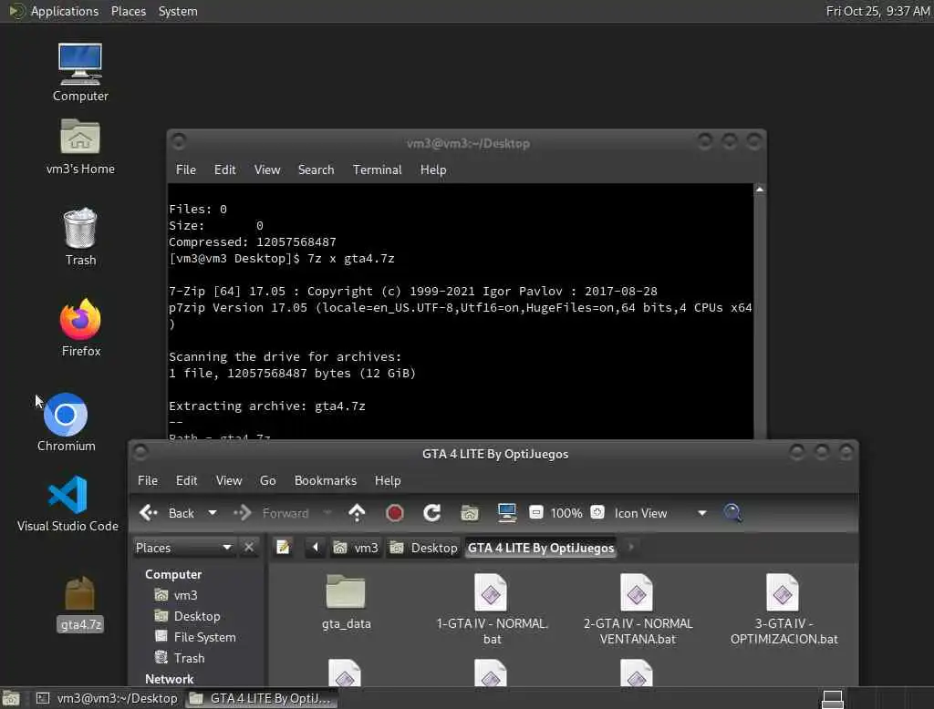Open the Bookmarks menu

coord(326,480)
